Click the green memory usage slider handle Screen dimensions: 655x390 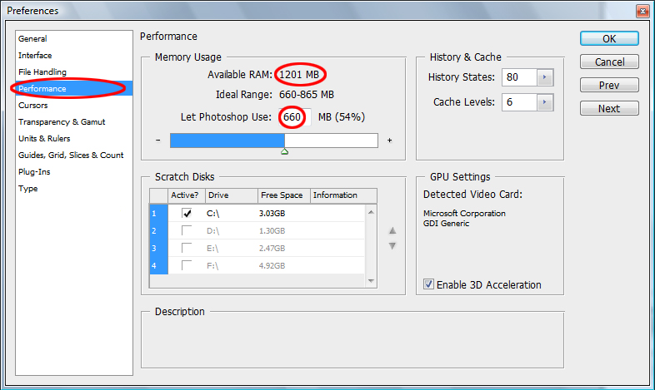tap(284, 151)
